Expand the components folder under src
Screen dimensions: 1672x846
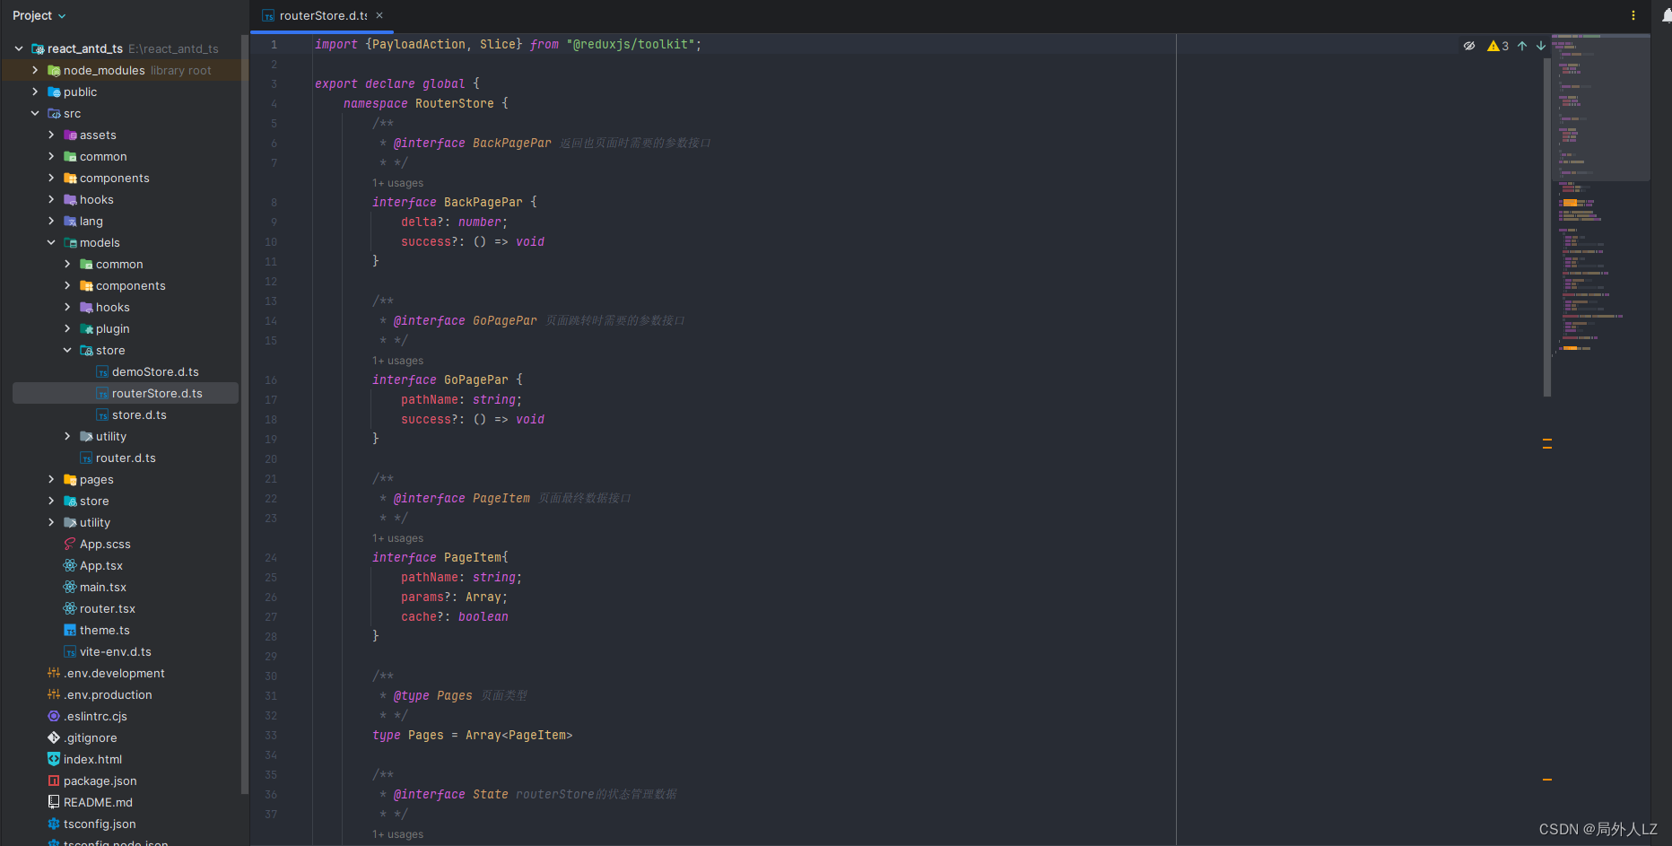coord(51,178)
